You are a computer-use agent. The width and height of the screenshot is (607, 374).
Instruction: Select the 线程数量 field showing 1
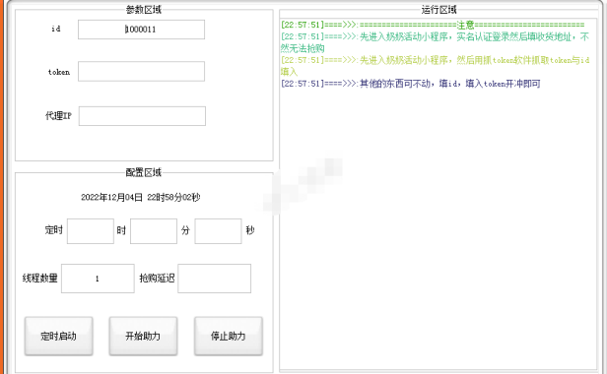98,279
